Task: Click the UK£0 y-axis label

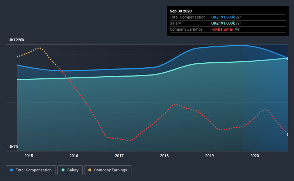Action: pyautogui.click(x=13, y=147)
